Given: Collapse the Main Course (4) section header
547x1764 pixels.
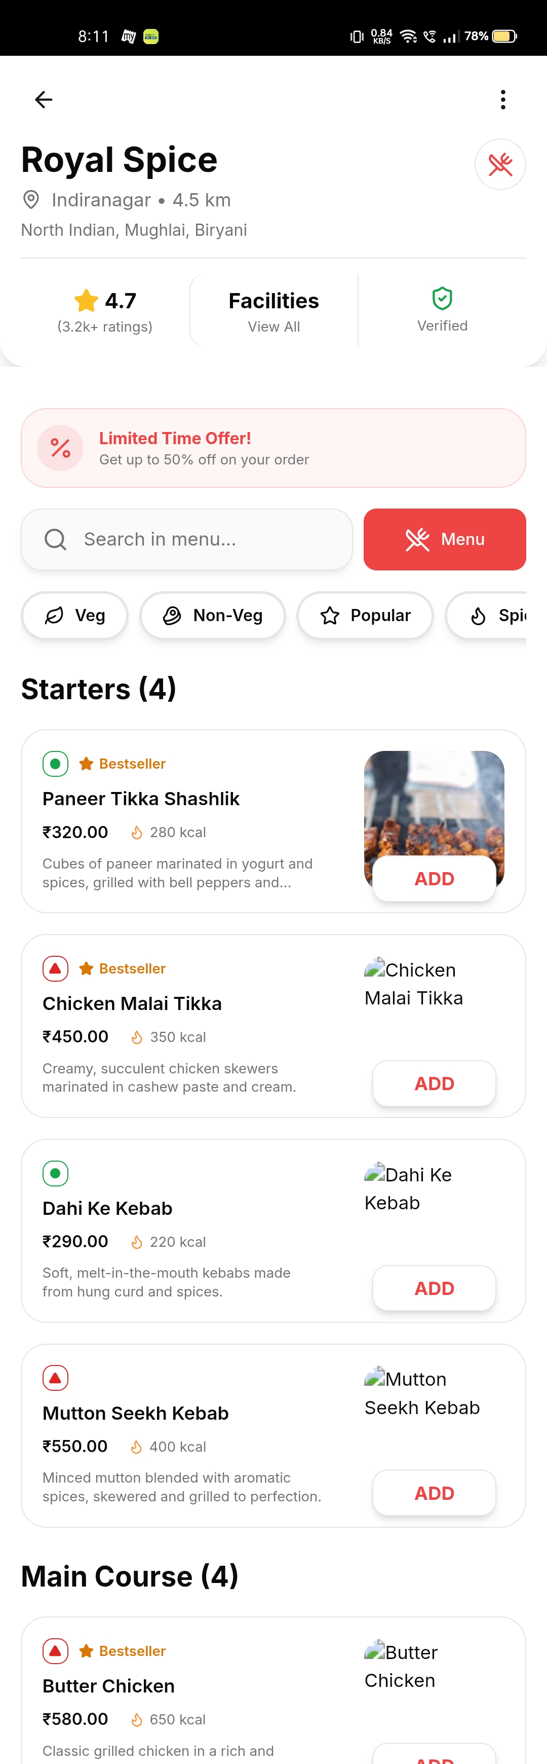Looking at the screenshot, I should pos(129,1576).
